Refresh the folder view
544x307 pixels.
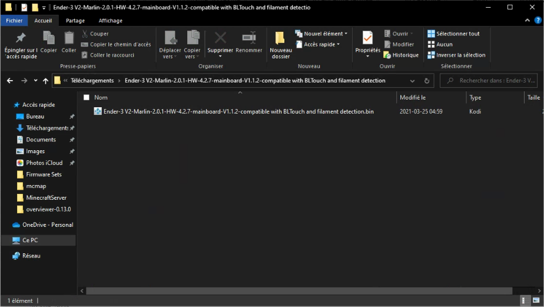point(427,81)
